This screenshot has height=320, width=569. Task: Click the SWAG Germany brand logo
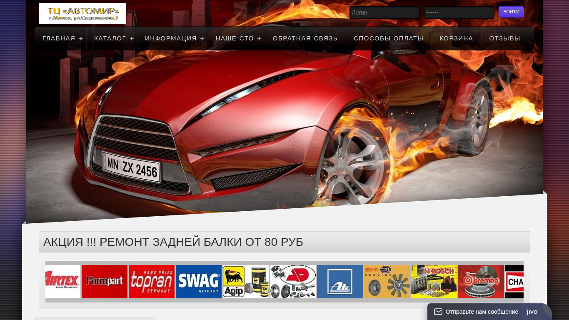pyautogui.click(x=199, y=282)
